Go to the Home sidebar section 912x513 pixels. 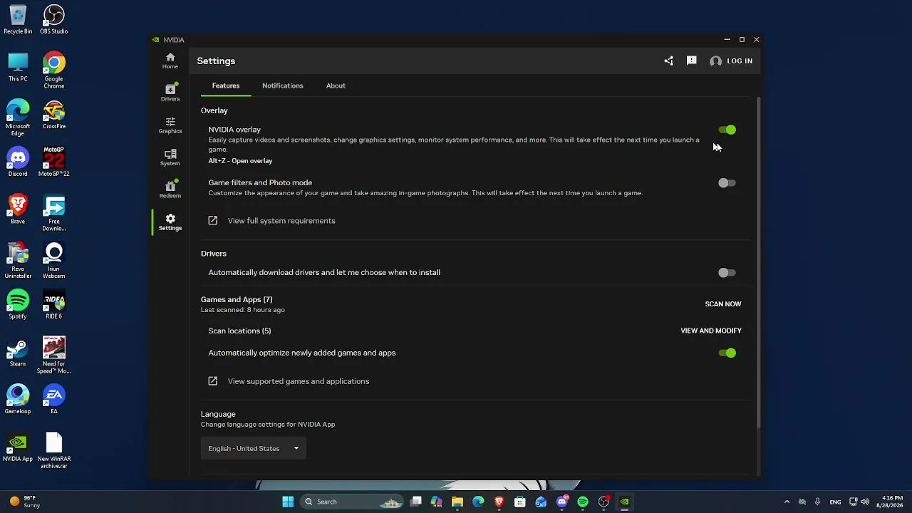tap(170, 61)
